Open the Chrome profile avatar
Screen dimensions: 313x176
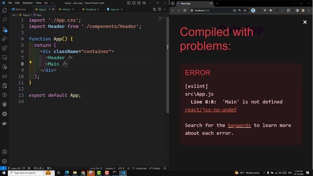tap(303, 10)
